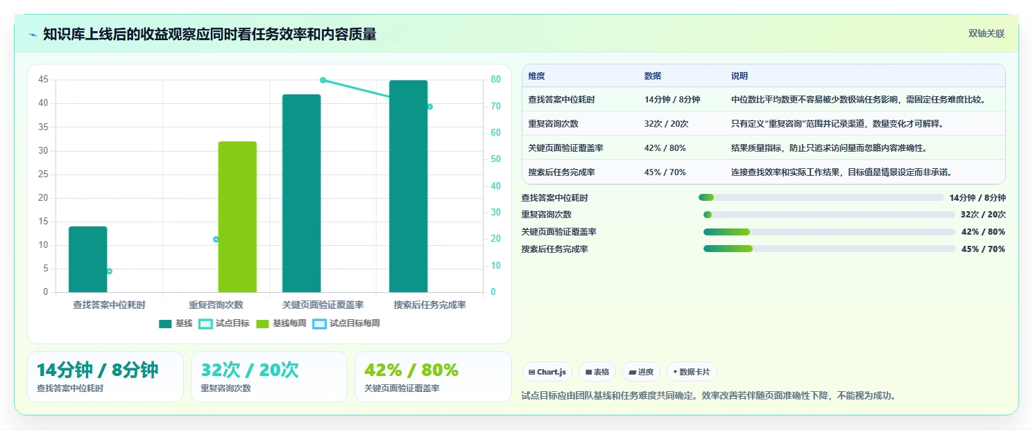Viewport: 1033px width, 430px height.
Task: Click the 搜索后任务完成率 progress bar
Action: pos(829,249)
